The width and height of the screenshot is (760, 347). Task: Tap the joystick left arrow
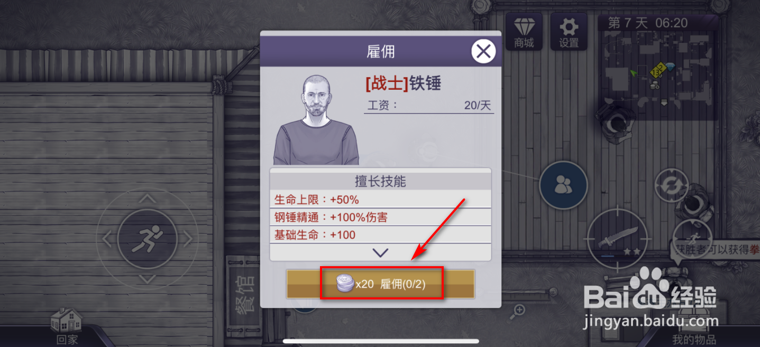[107, 239]
